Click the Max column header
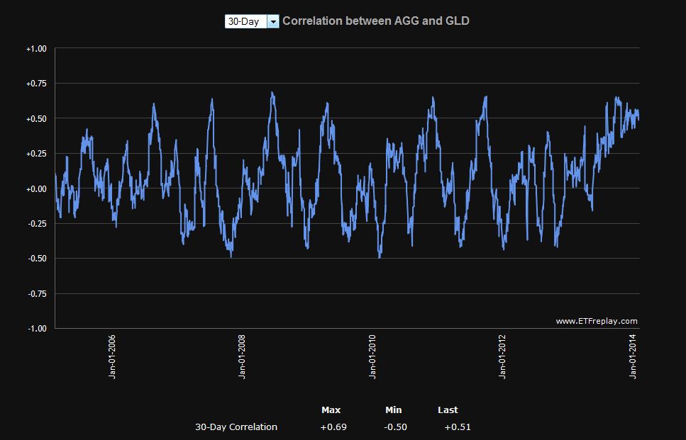Image resolution: width=686 pixels, height=440 pixels. click(331, 410)
